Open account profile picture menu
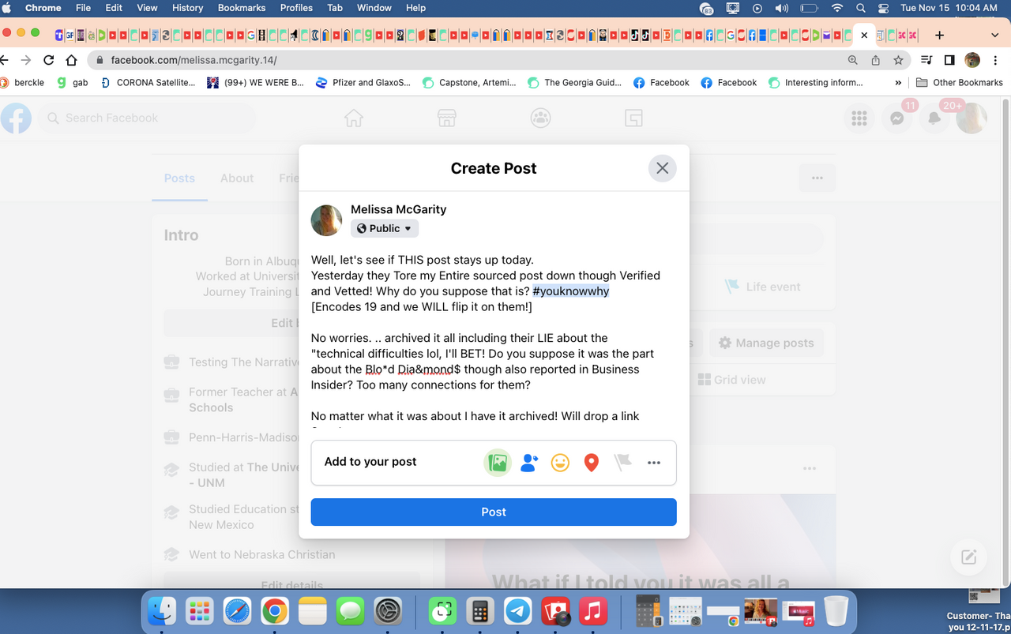The height and width of the screenshot is (634, 1011). pos(972,118)
